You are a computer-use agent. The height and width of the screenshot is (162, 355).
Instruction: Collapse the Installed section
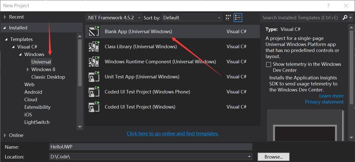tap(5, 28)
